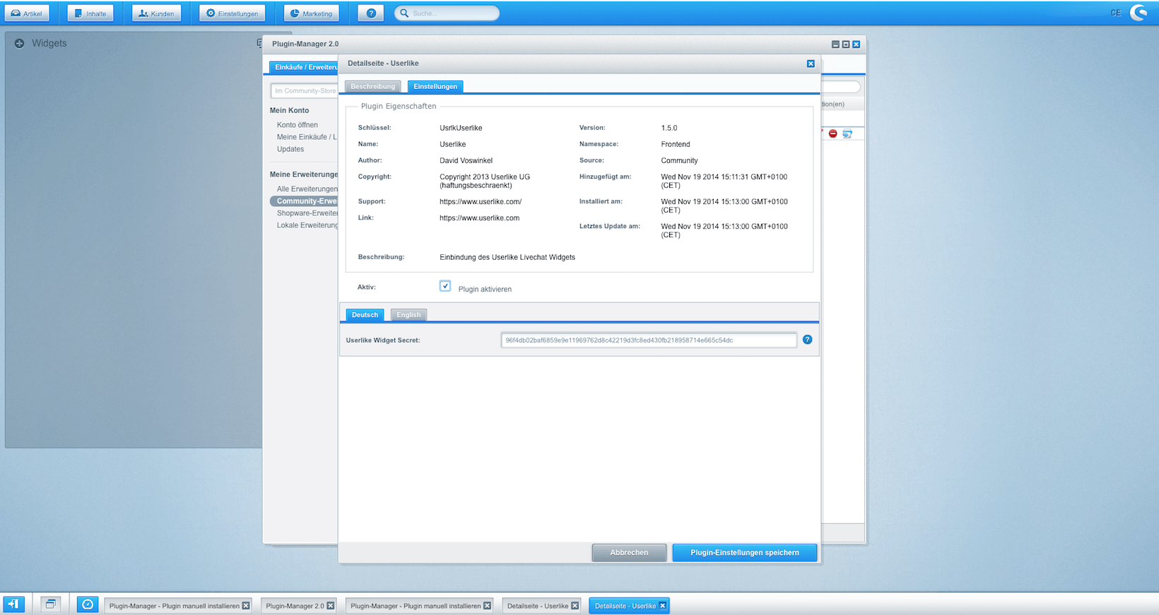The height and width of the screenshot is (615, 1159).
Task: Click the Shopware logo in top right
Action: (1139, 13)
